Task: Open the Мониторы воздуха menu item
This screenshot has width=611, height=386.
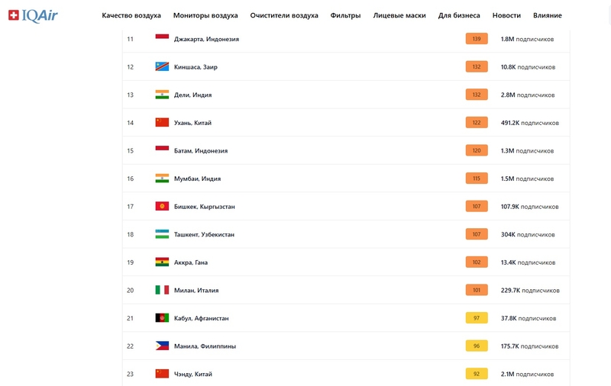Action: tap(205, 15)
